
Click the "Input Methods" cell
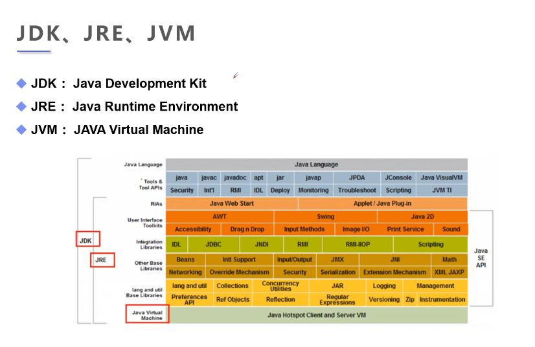[x=304, y=229]
